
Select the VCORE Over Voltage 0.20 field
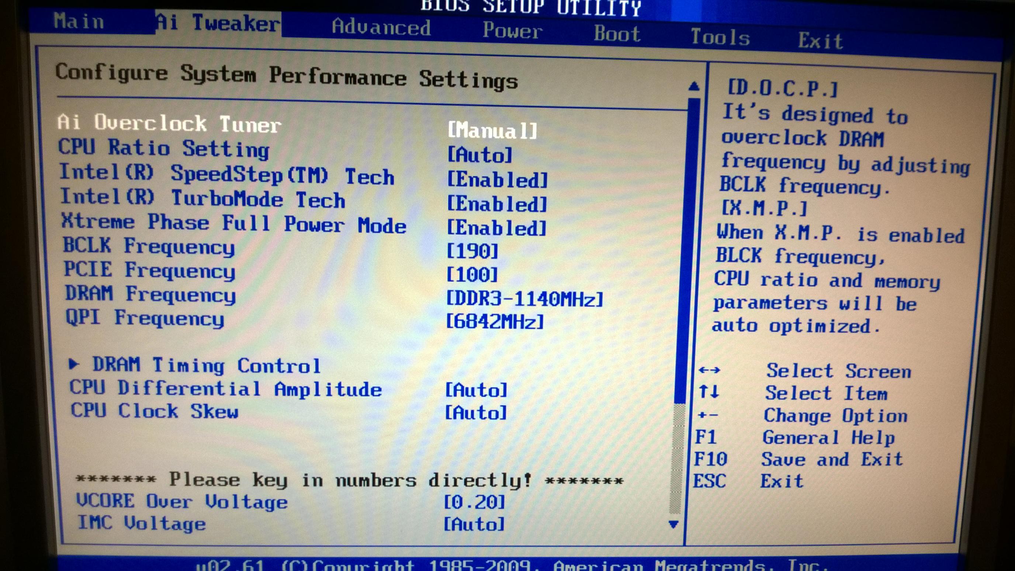[x=474, y=502]
